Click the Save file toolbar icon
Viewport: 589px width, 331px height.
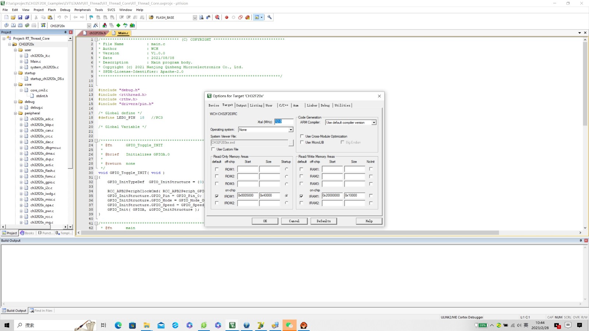tap(20, 17)
